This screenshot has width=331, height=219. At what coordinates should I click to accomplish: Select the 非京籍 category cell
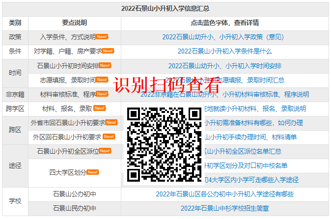click(15, 94)
